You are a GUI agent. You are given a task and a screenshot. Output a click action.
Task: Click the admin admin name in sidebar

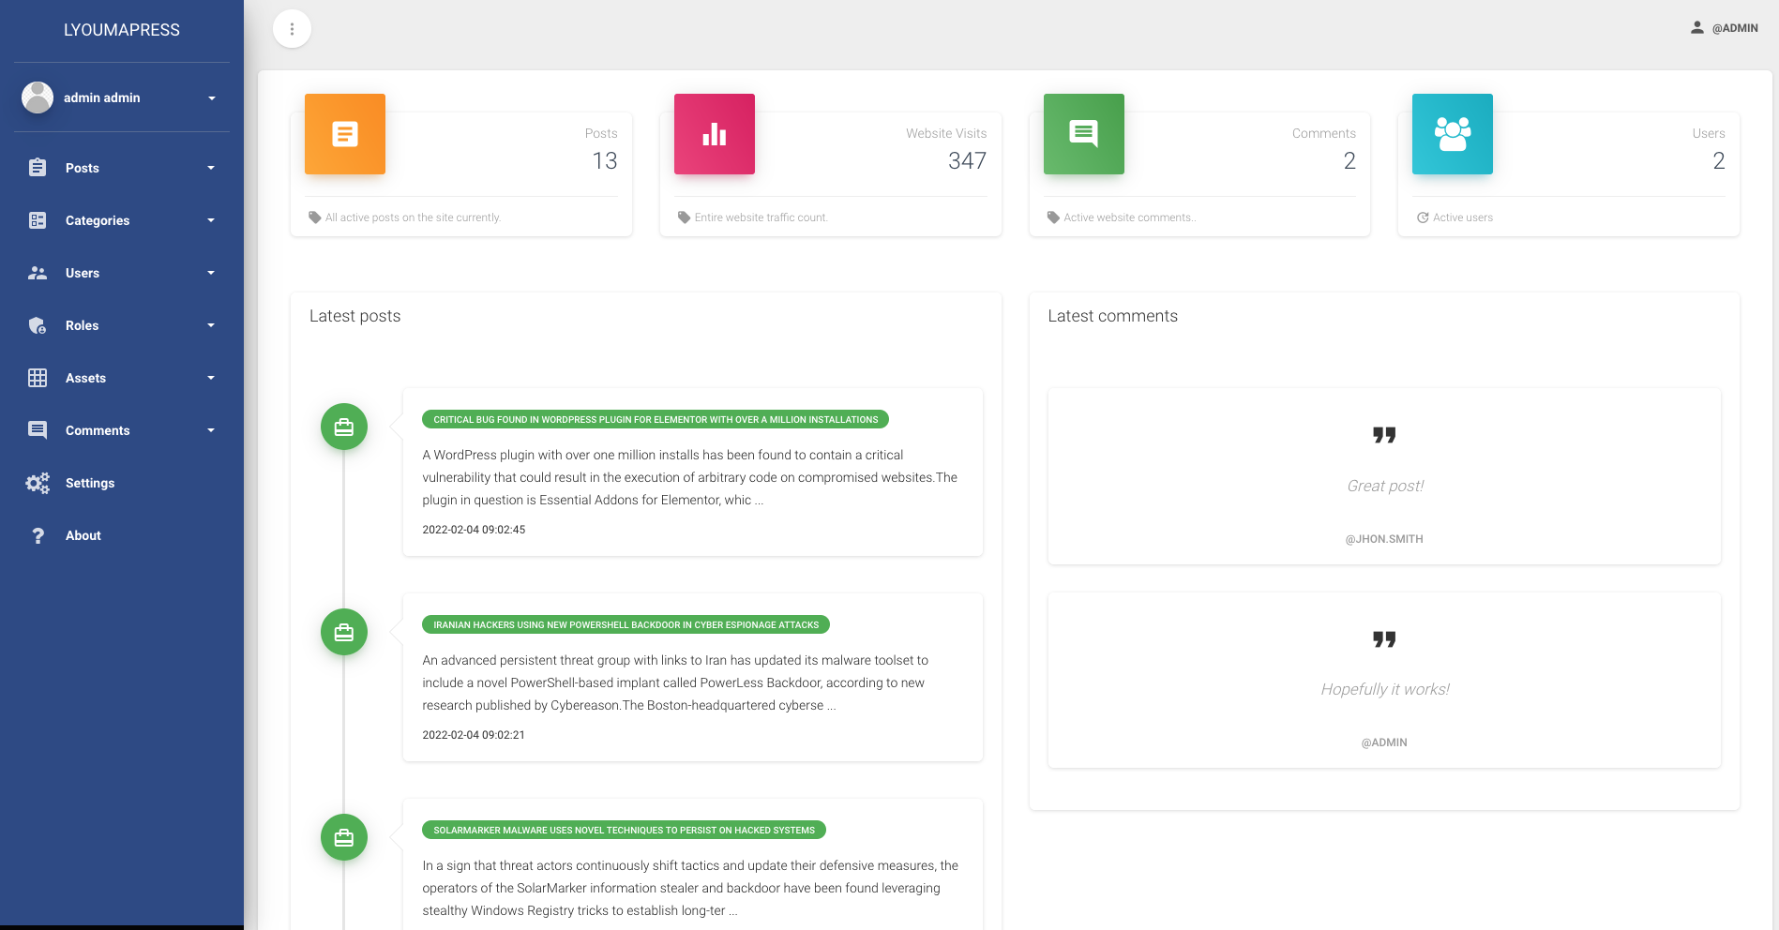[x=102, y=97]
